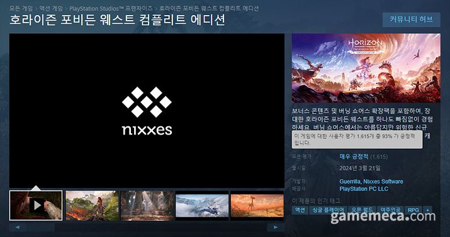The image size is (450, 237).
Task: Select the orange desert Tallneck screenshot thumbnail
Action: click(x=257, y=206)
